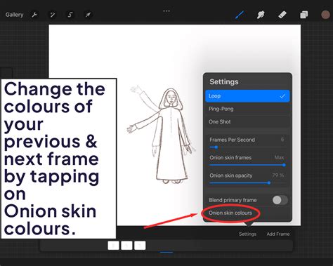This screenshot has height=266, width=333.
Task: Select the Brush paint tool
Action: [240, 15]
